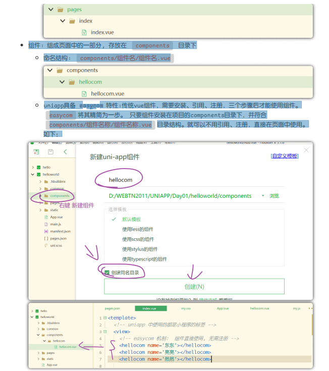329x371 pixels.
Task: Click the code line with name='东东'
Action: coord(165,345)
